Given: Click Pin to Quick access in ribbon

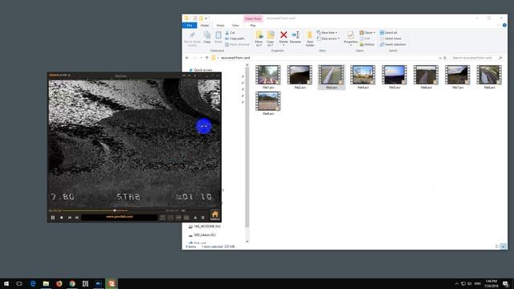Looking at the screenshot, I should [193, 39].
